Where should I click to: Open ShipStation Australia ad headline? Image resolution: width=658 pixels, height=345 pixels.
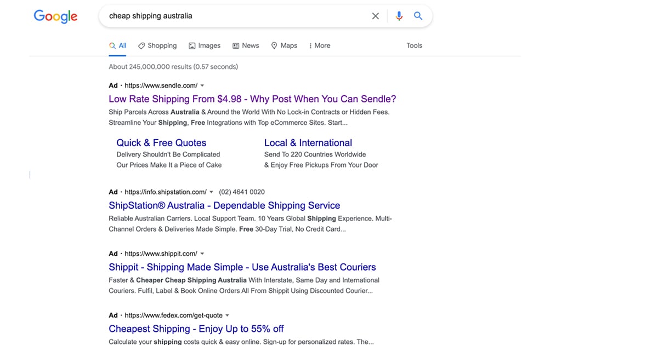click(224, 206)
